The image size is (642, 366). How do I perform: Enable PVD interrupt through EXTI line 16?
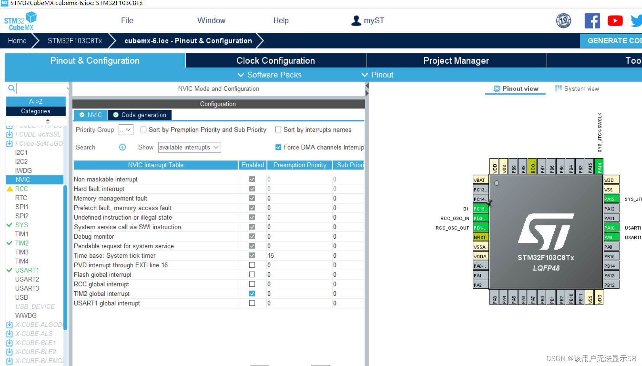(x=252, y=265)
